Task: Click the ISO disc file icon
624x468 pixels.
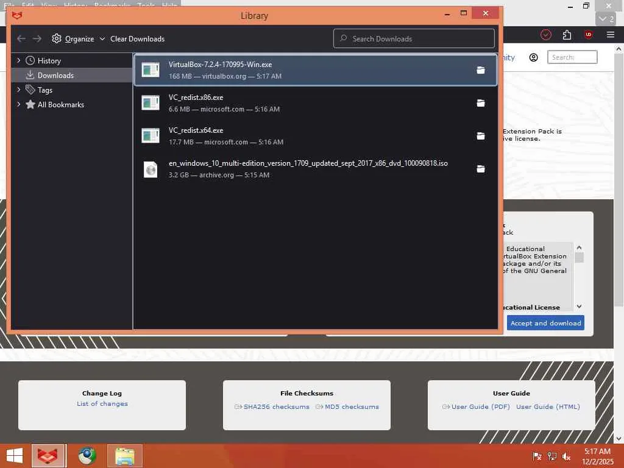Action: tap(151, 169)
